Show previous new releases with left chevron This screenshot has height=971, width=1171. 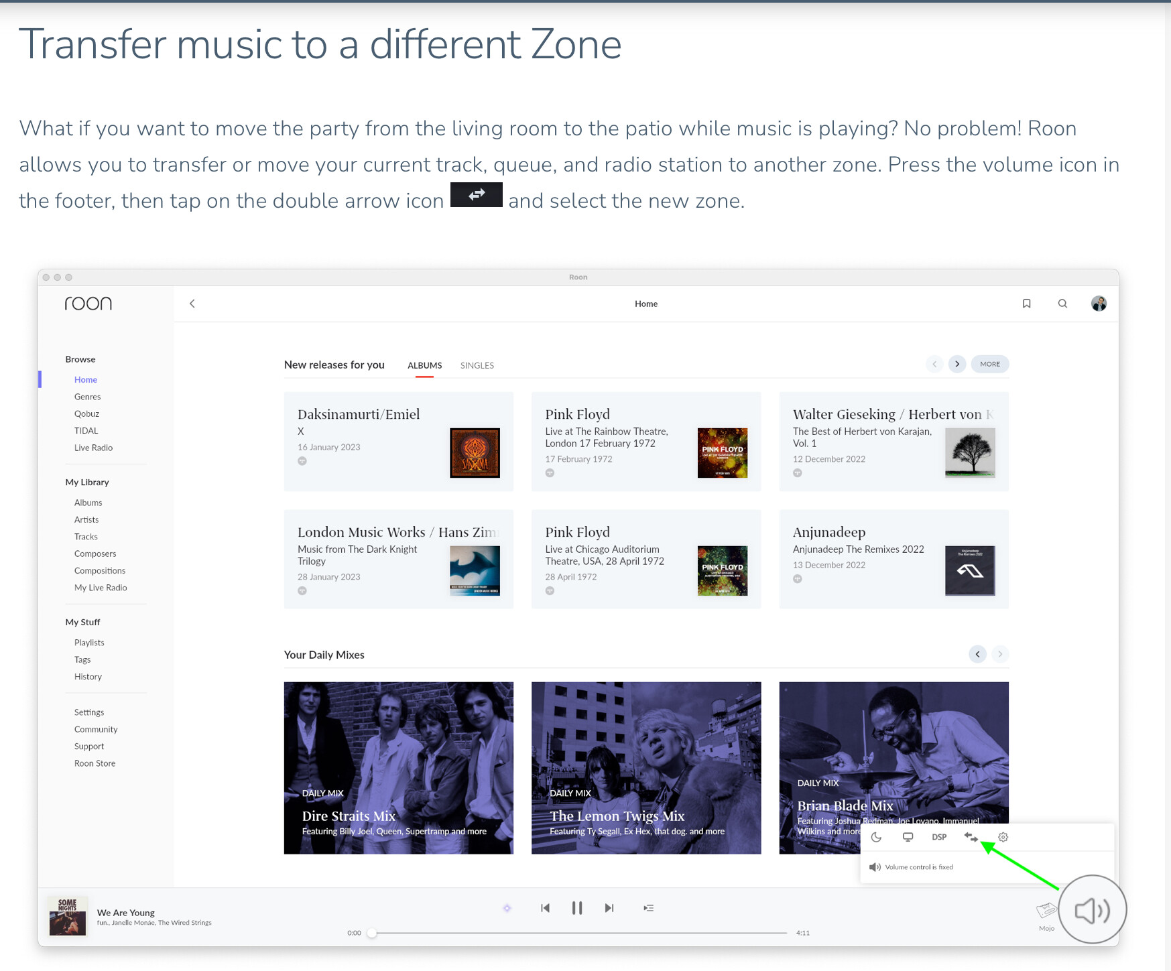coord(934,364)
